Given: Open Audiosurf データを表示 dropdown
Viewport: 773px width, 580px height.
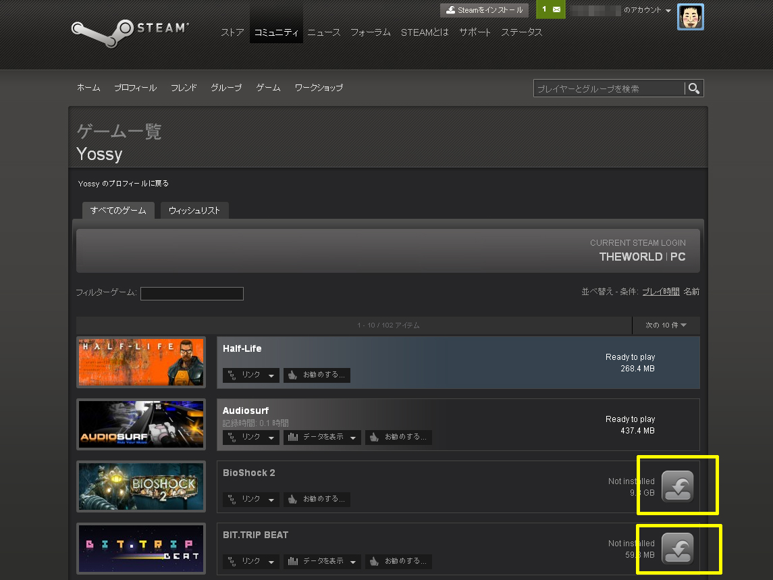Looking at the screenshot, I should [x=323, y=437].
